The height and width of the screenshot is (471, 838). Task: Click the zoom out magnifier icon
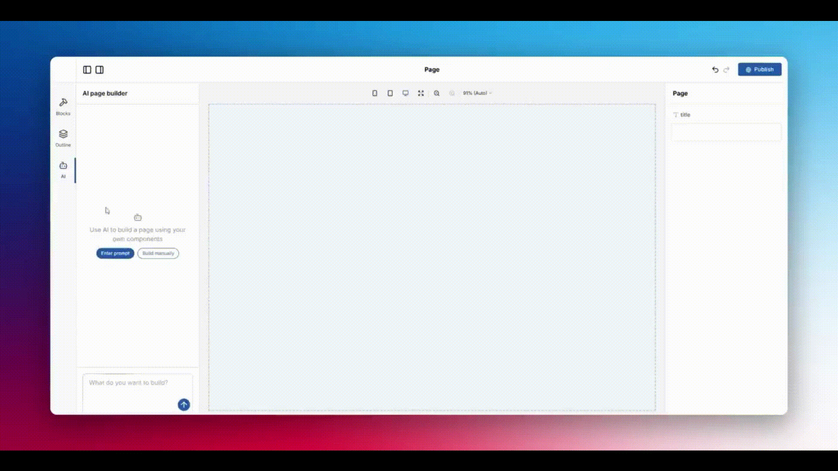pos(436,93)
